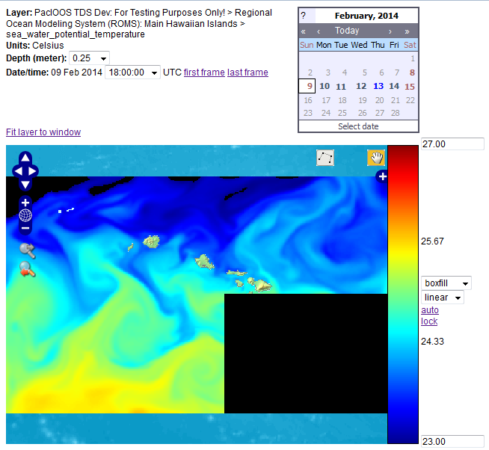Click the Today button in calendar

tap(347, 31)
